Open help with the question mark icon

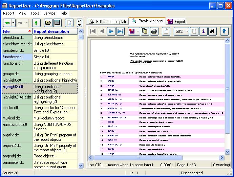click(224, 31)
